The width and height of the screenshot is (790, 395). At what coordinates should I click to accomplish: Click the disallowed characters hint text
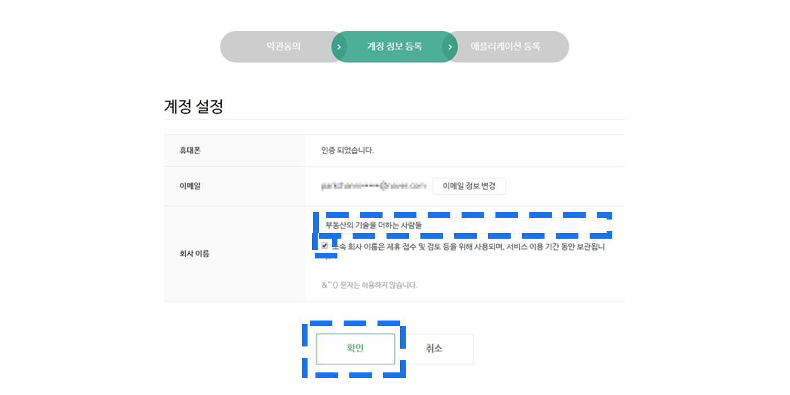[369, 285]
